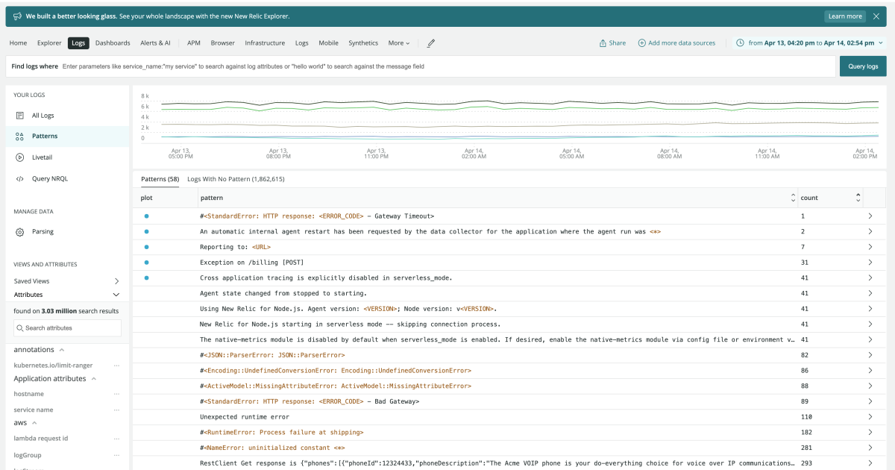Click the Query logs button
Screen dimensions: 895x470
862,66
